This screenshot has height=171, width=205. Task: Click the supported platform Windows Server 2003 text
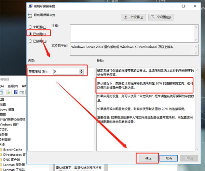(122, 47)
